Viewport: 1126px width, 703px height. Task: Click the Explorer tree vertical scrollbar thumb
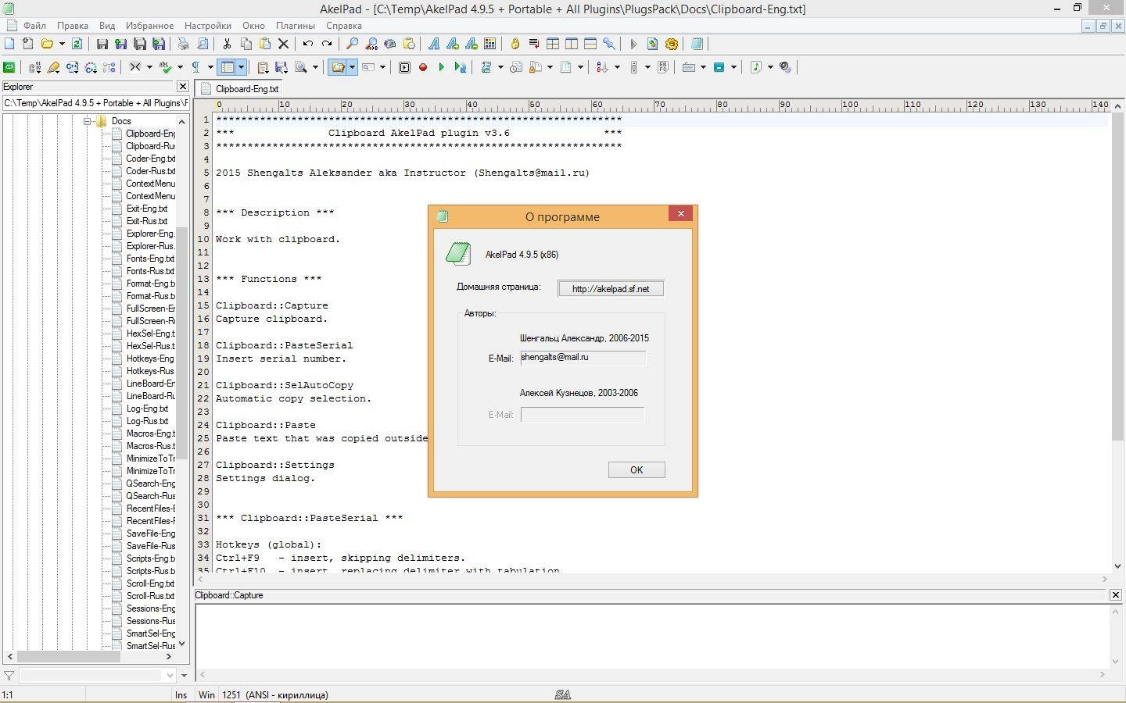(181, 342)
